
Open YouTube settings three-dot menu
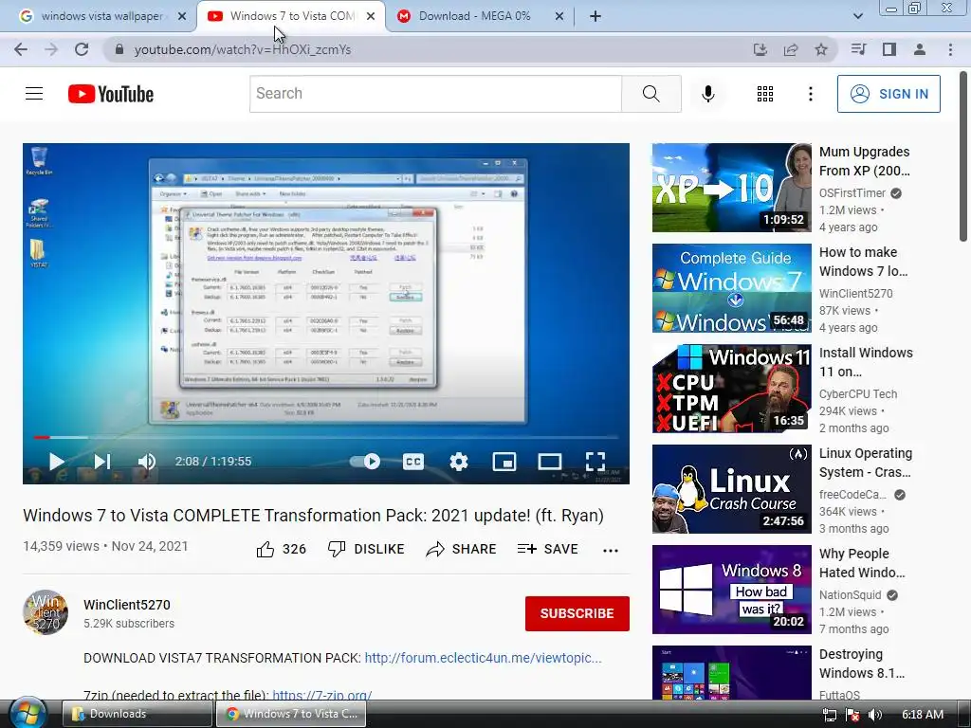point(811,94)
